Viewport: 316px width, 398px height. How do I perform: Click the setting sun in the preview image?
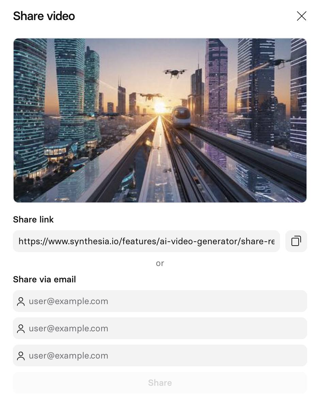(x=160, y=107)
